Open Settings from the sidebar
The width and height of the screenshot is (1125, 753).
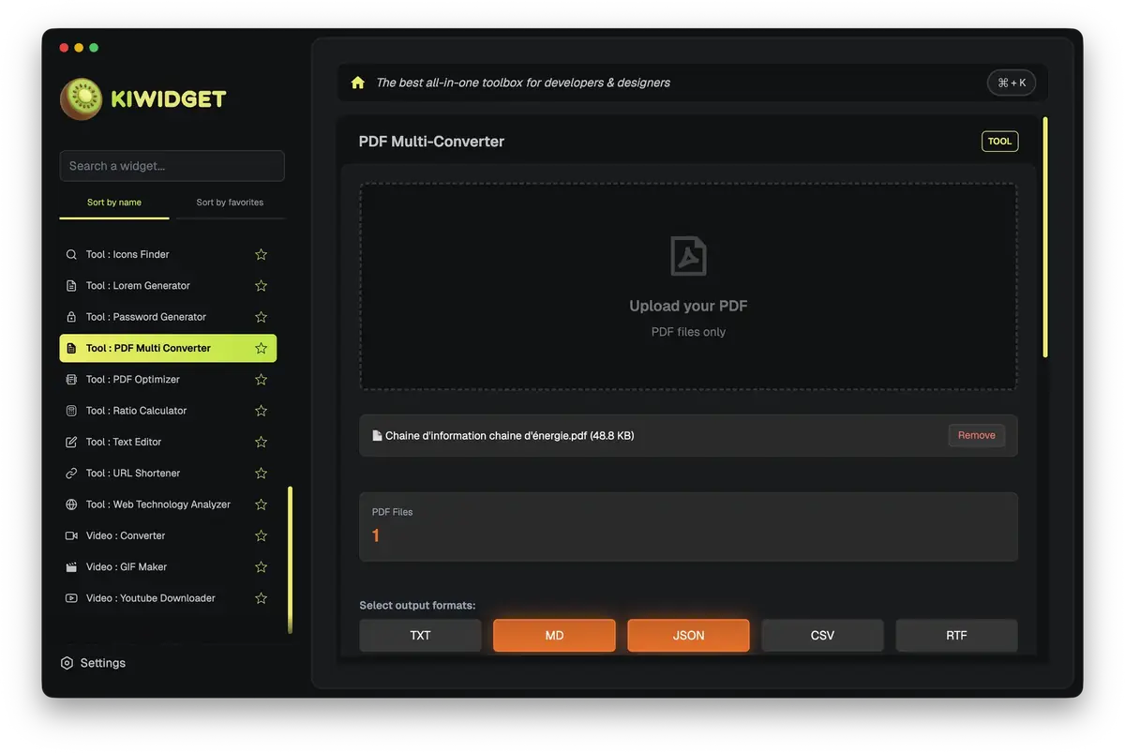94,662
